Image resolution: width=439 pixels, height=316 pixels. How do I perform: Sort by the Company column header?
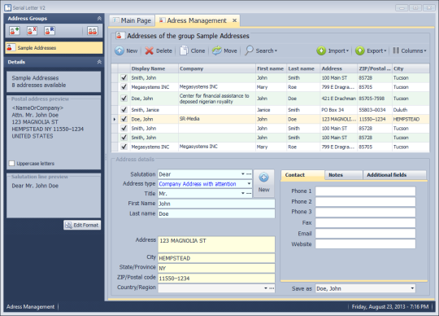pyautogui.click(x=217, y=68)
